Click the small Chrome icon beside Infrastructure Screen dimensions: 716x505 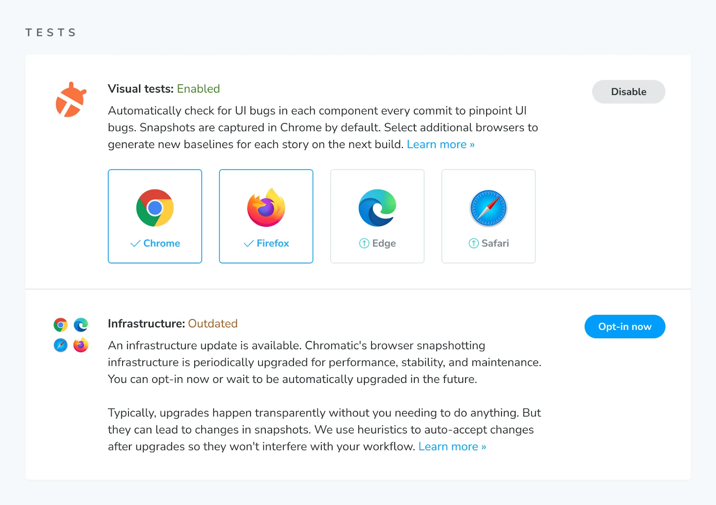coord(60,325)
